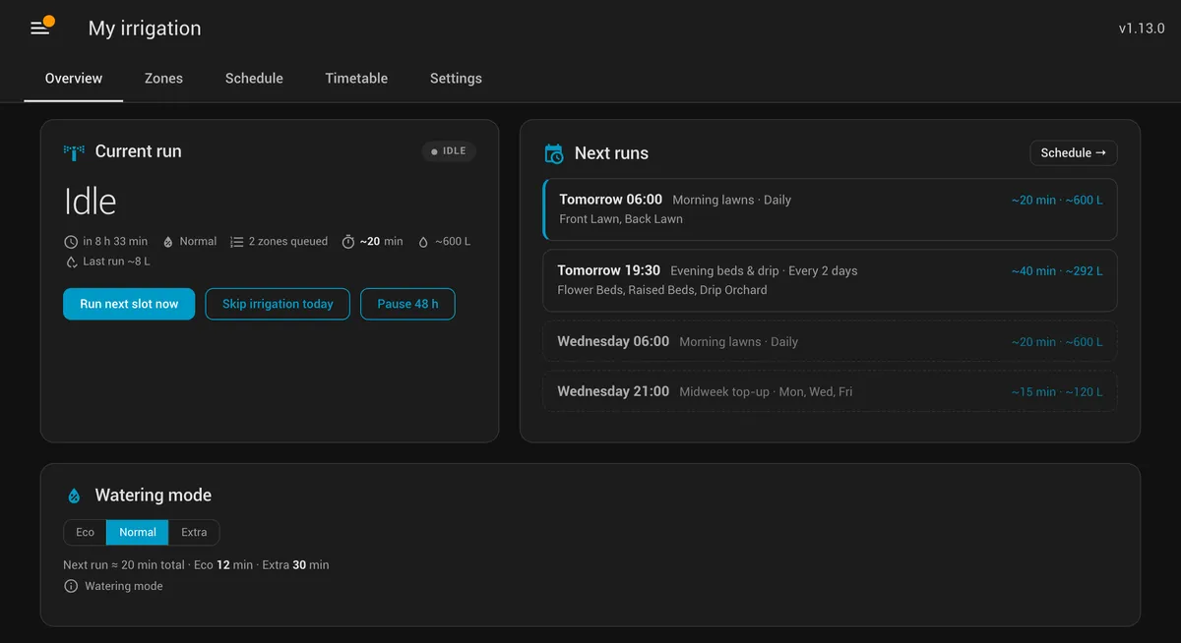Click 'Last run ~8 L' text
Image resolution: width=1181 pixels, height=643 pixels.
tap(116, 262)
